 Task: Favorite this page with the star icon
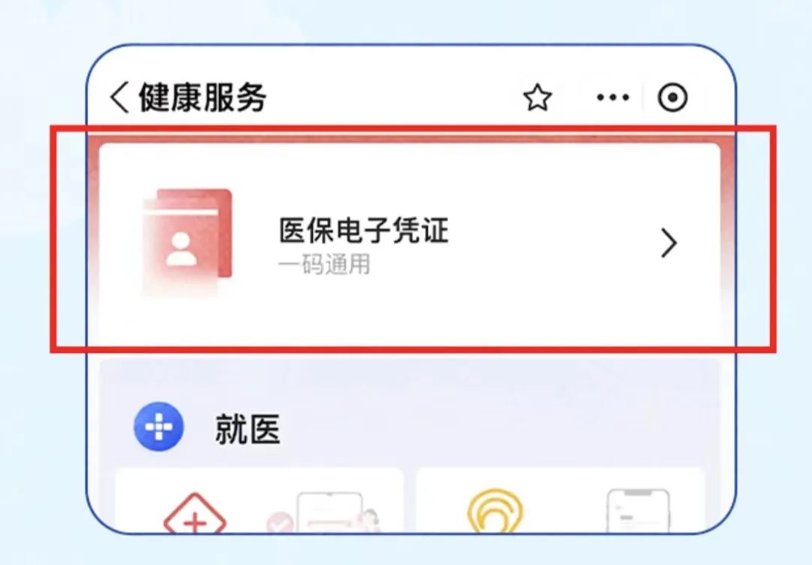click(538, 97)
